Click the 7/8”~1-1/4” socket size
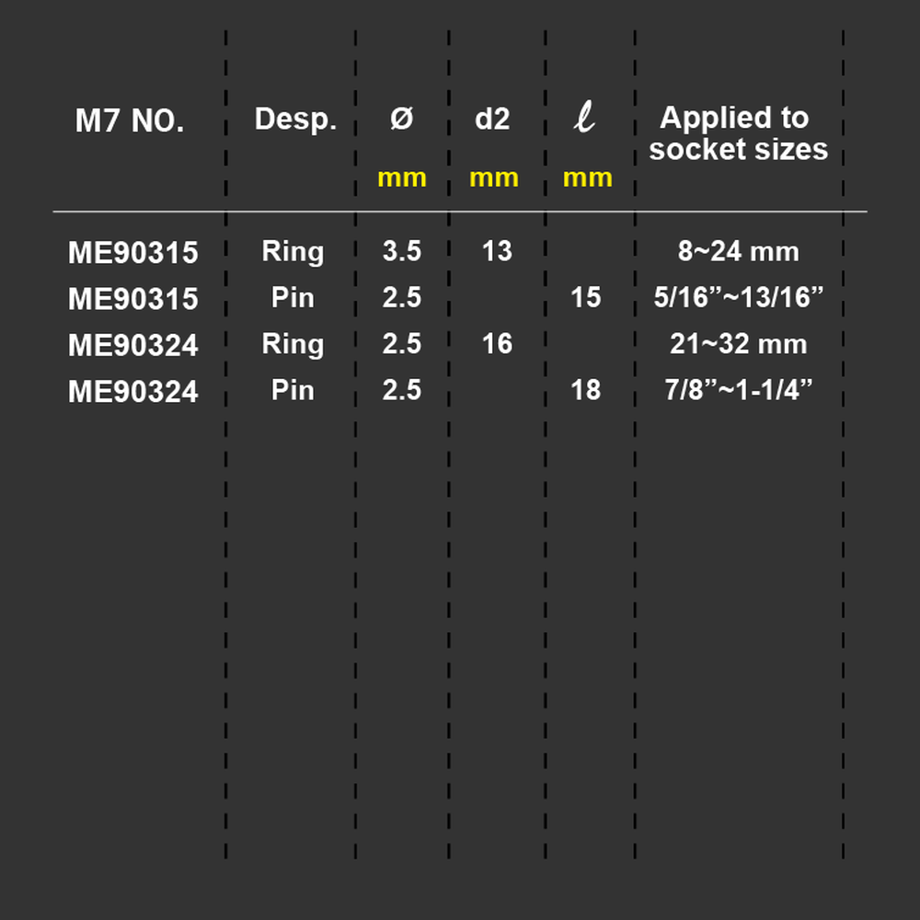 tap(738, 390)
